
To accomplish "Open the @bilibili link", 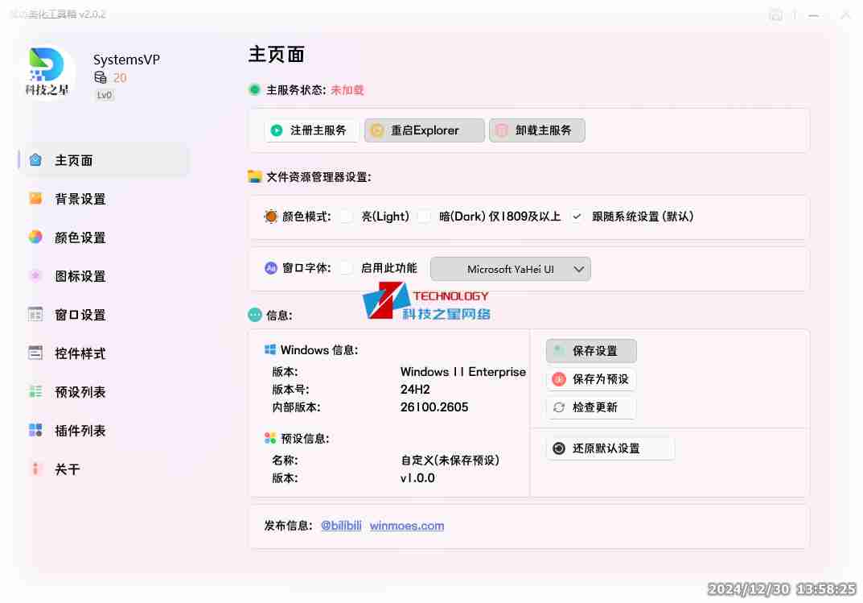I will point(341,526).
